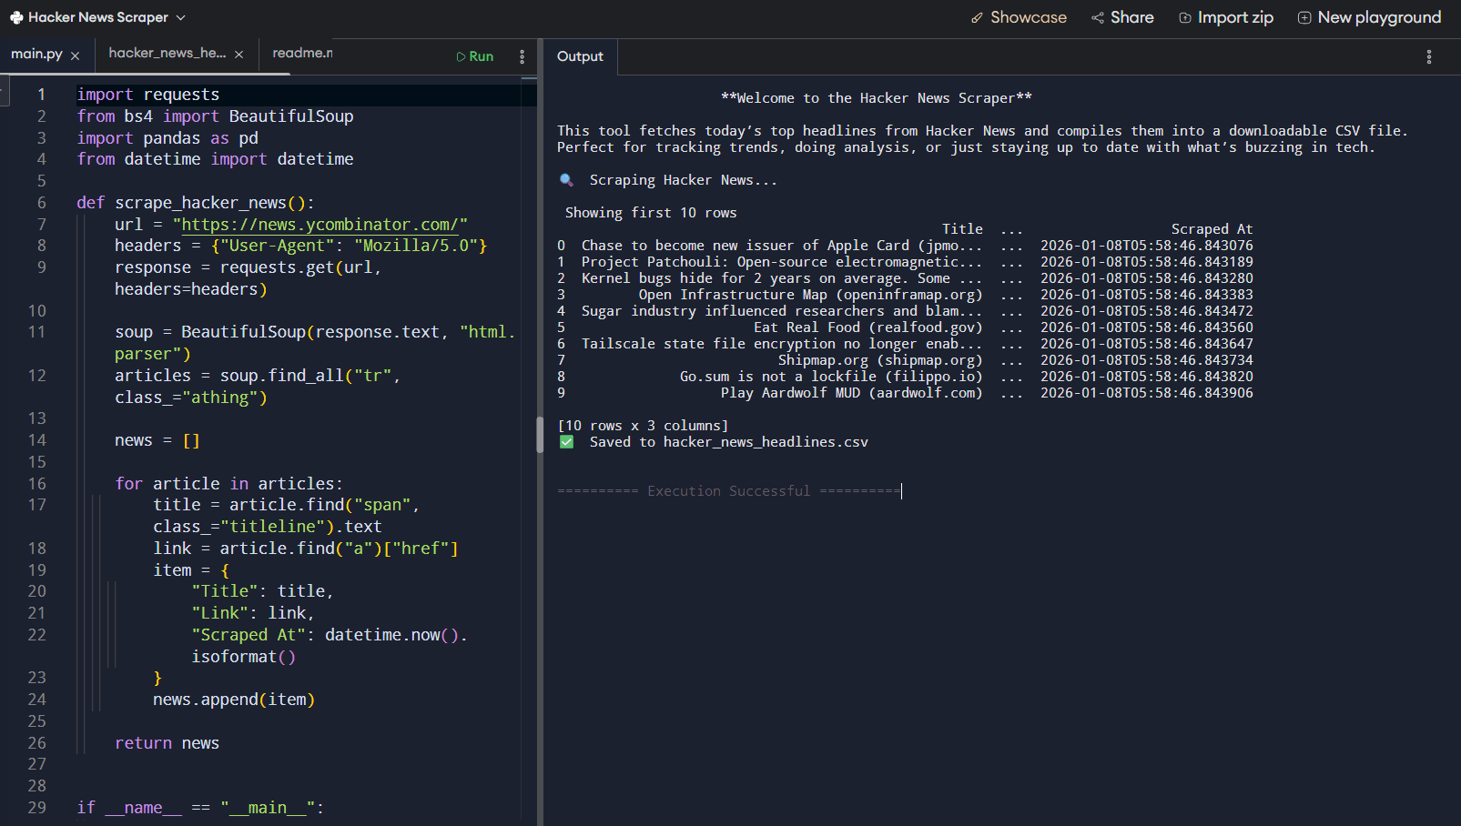Image resolution: width=1461 pixels, height=826 pixels.
Task: Create a New playground
Action: (1369, 17)
